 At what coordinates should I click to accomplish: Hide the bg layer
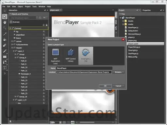click(44, 32)
